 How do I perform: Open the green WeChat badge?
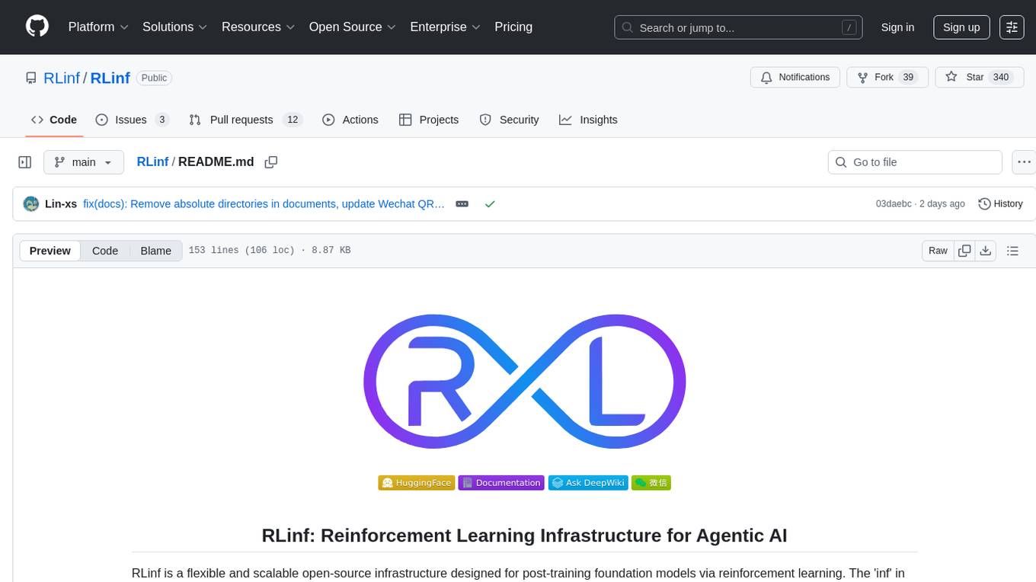651,482
